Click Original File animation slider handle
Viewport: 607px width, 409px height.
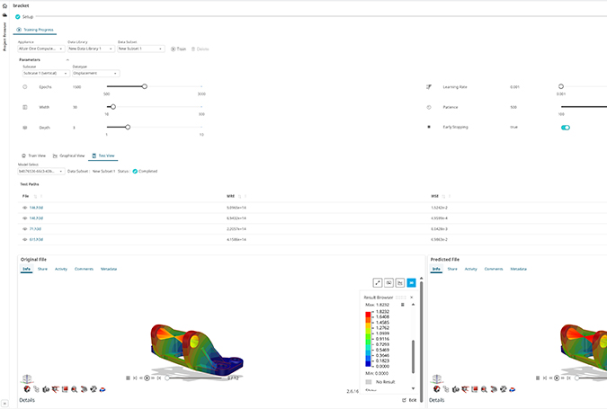coord(167,378)
